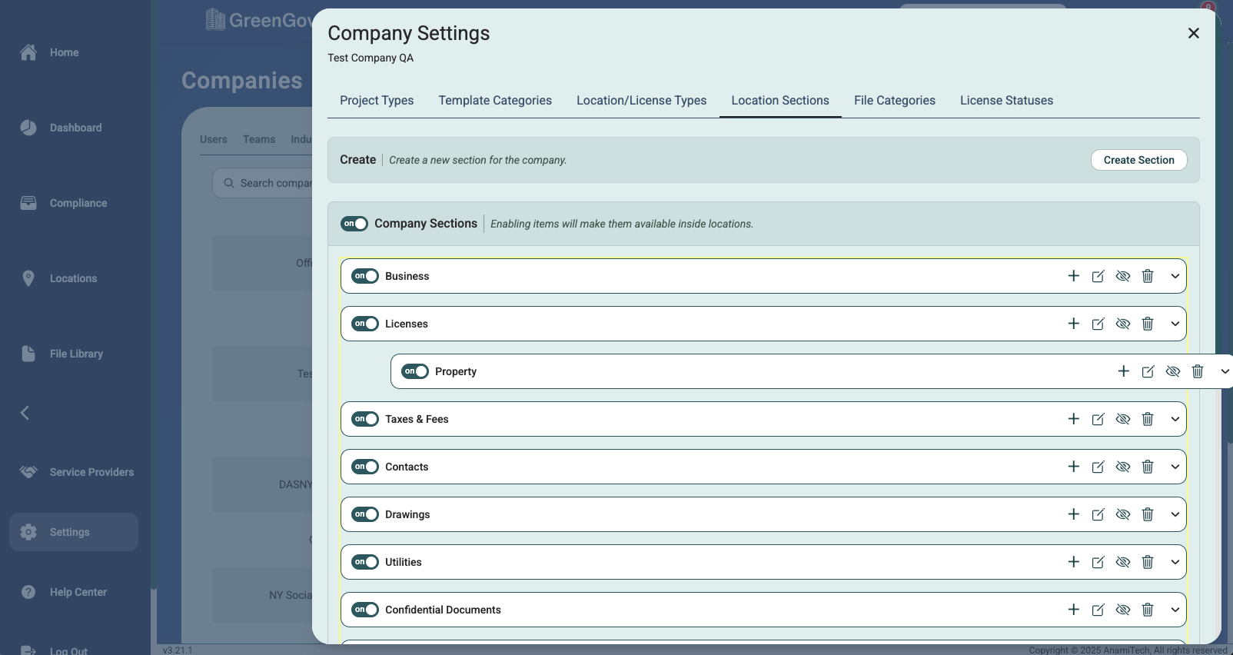The width and height of the screenshot is (1233, 655).
Task: Click the edit icon for Licenses section
Action: click(1098, 324)
